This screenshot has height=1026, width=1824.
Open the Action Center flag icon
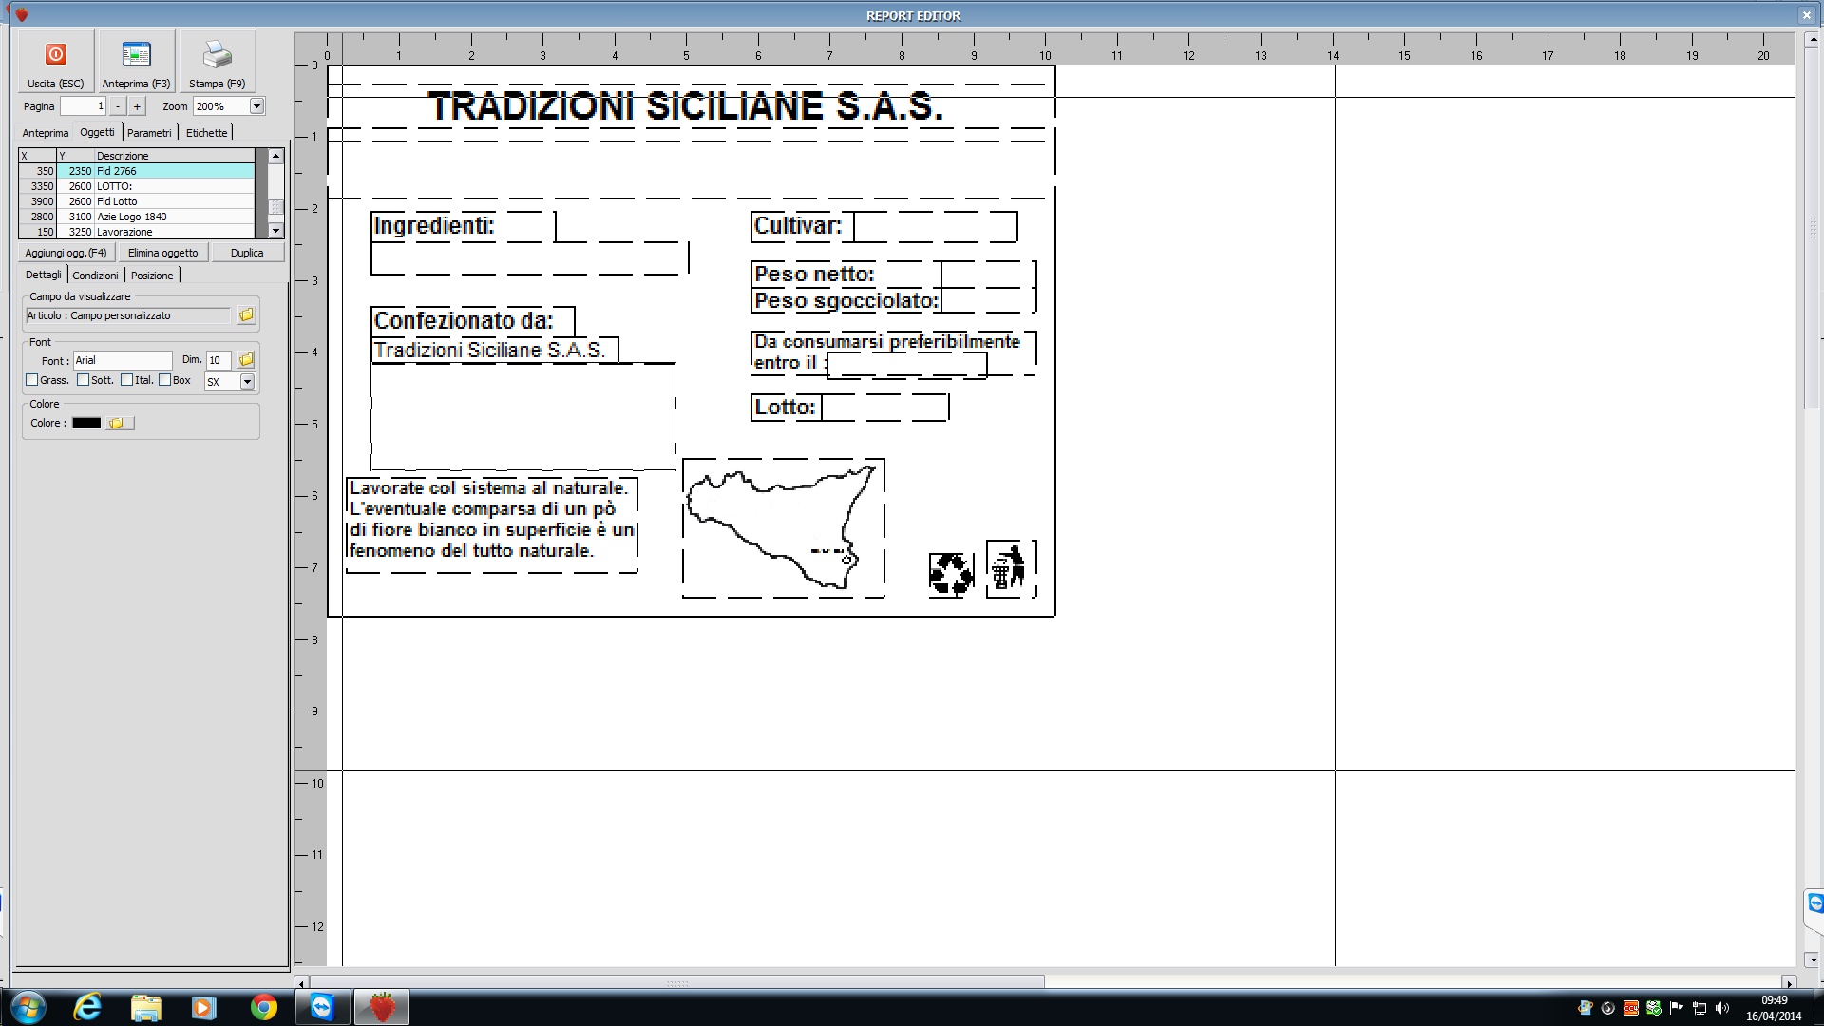[1676, 1008]
